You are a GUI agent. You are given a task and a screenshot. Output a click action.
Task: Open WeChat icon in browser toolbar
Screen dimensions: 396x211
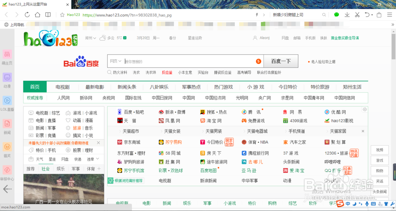336,15
